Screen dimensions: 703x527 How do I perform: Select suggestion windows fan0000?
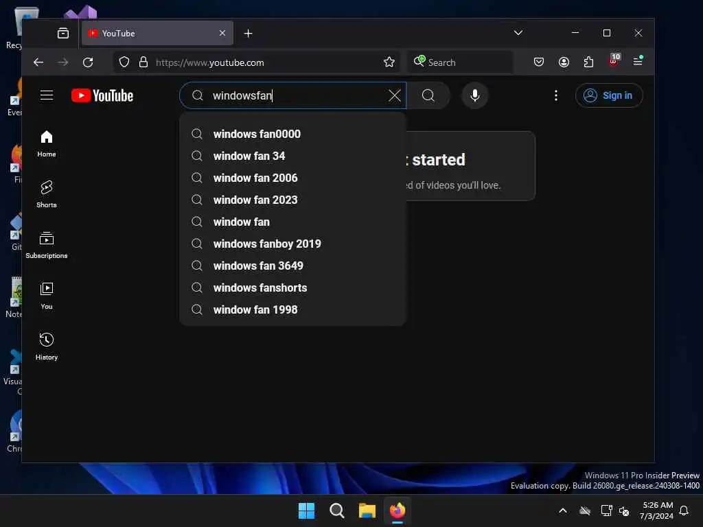pyautogui.click(x=292, y=134)
